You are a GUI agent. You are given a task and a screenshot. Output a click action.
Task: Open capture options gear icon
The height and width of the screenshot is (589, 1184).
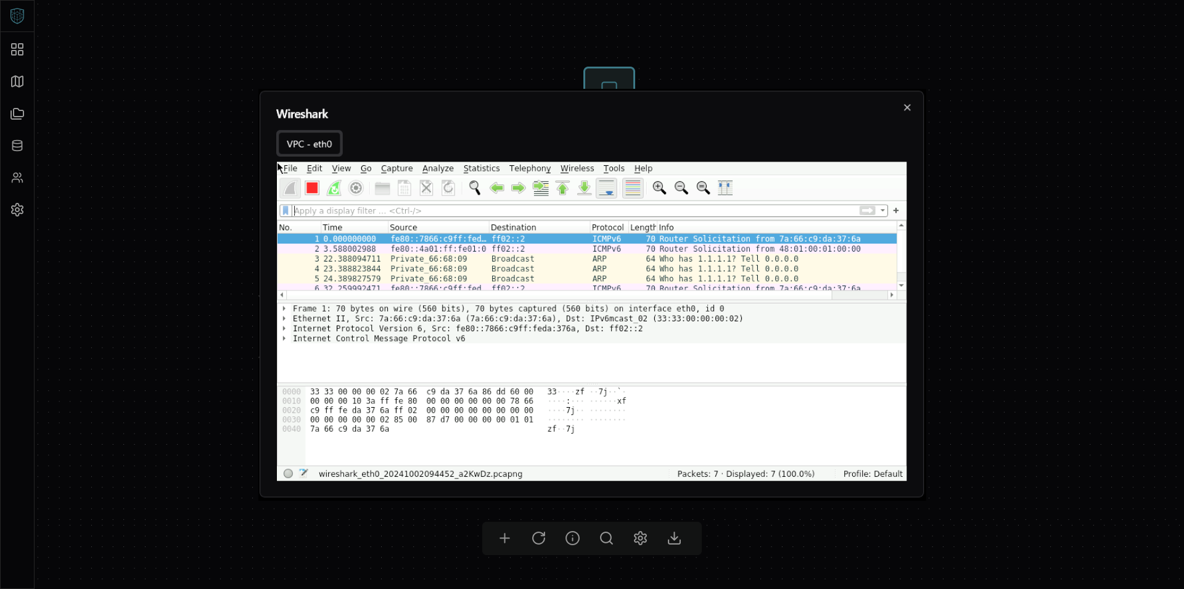356,188
